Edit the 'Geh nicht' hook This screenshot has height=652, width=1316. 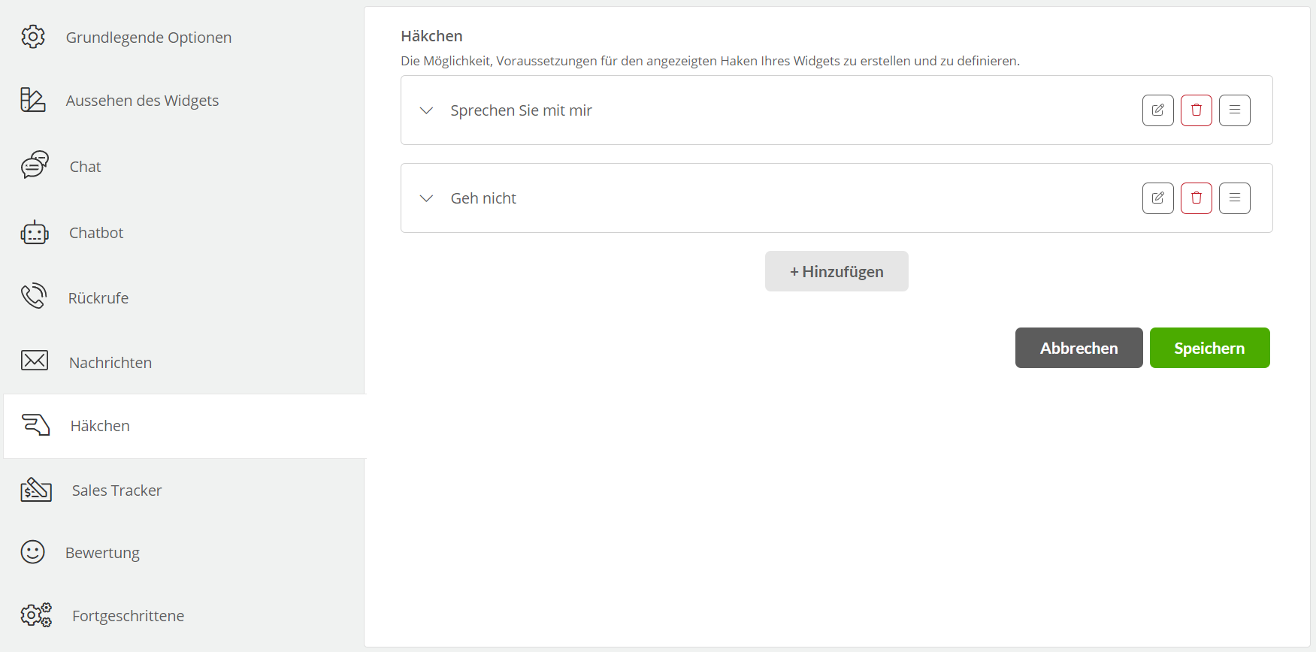(x=1158, y=198)
